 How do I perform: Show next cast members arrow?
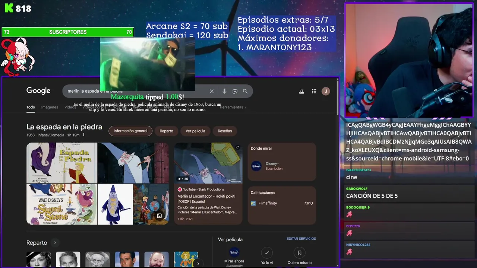pyautogui.click(x=198, y=264)
